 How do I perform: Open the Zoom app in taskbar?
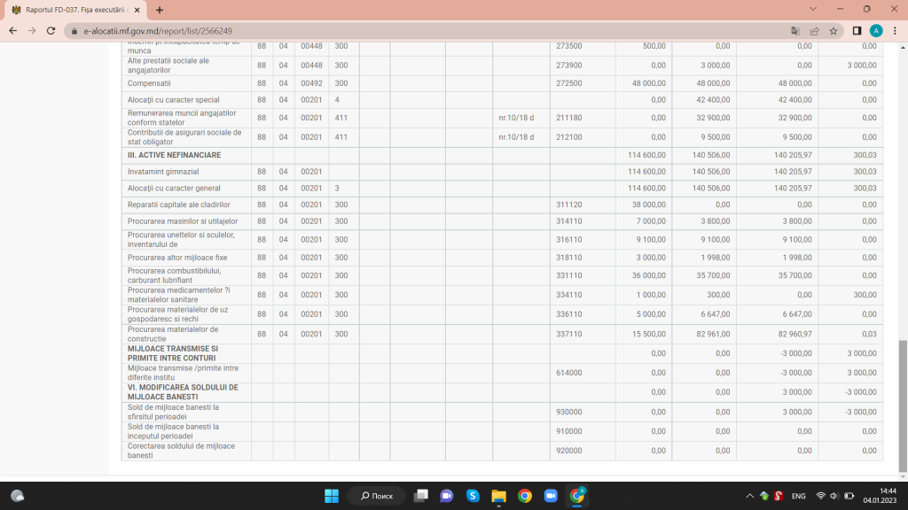(x=551, y=496)
